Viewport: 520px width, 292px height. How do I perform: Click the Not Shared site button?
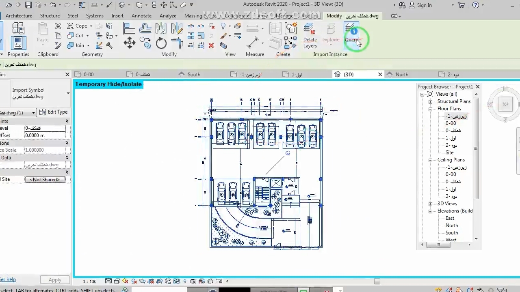(45, 180)
